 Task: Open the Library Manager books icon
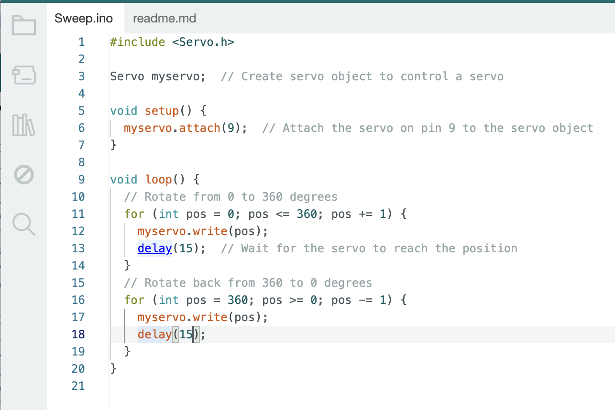(x=24, y=125)
